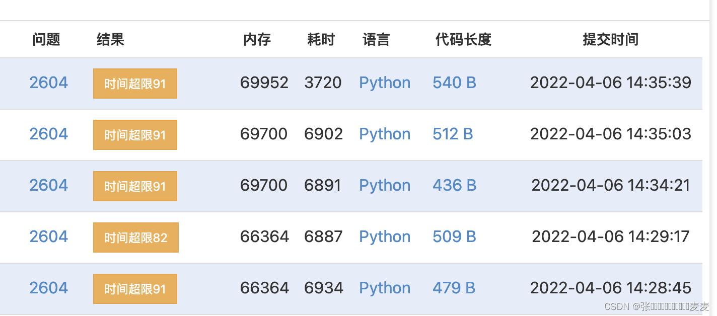Open problem 2604 in the 14:35:39 row
717x316 pixels.
(49, 83)
